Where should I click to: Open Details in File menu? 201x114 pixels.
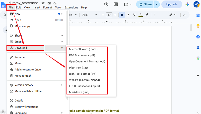(37, 101)
